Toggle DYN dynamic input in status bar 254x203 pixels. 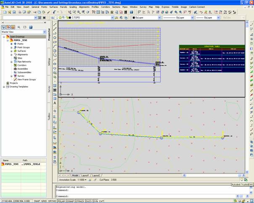click(x=95, y=201)
